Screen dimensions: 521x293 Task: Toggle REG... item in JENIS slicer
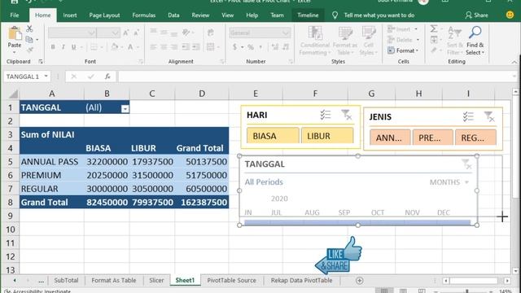tap(475, 138)
